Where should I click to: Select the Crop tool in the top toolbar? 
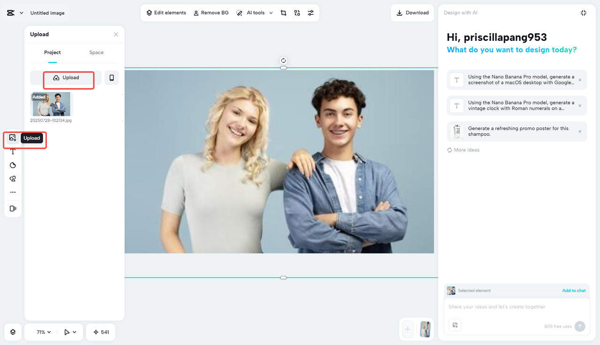284,13
